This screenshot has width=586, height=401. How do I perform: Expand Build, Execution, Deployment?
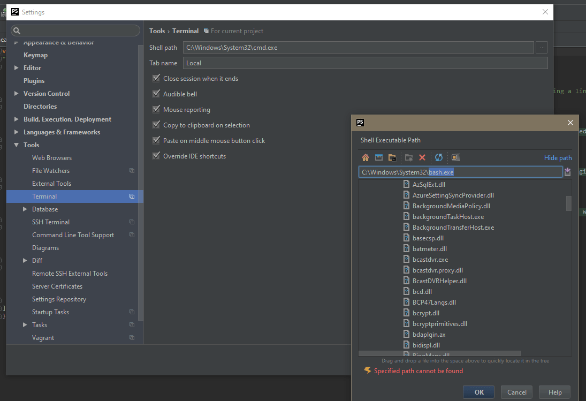(x=17, y=119)
